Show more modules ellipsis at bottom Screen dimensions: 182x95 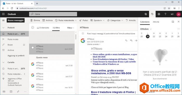tap(25, 92)
